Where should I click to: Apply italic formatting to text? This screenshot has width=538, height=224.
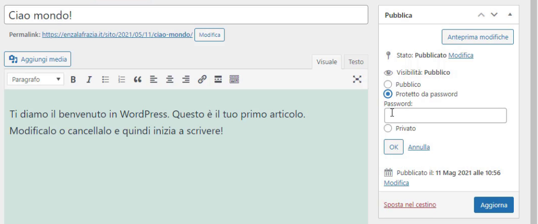(x=89, y=79)
